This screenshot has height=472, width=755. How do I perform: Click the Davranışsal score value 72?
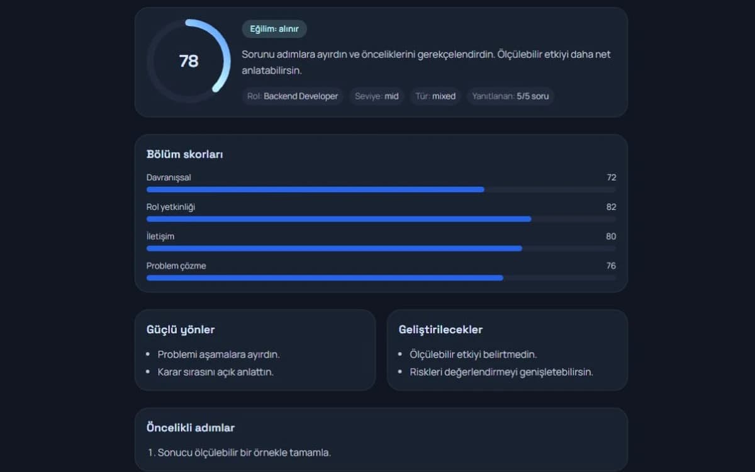[x=611, y=177]
